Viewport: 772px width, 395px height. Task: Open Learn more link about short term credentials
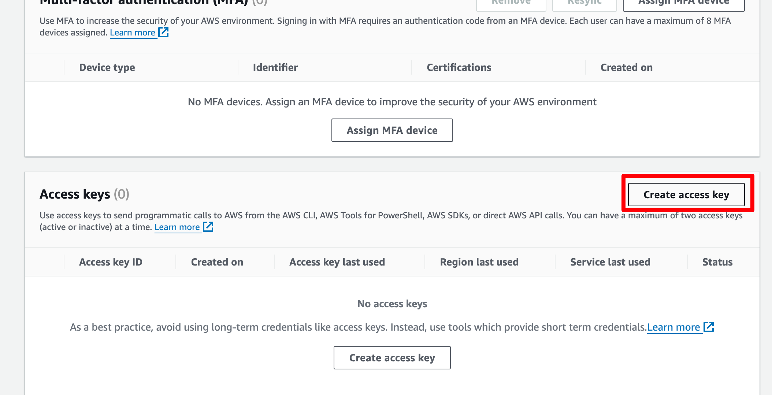(673, 327)
